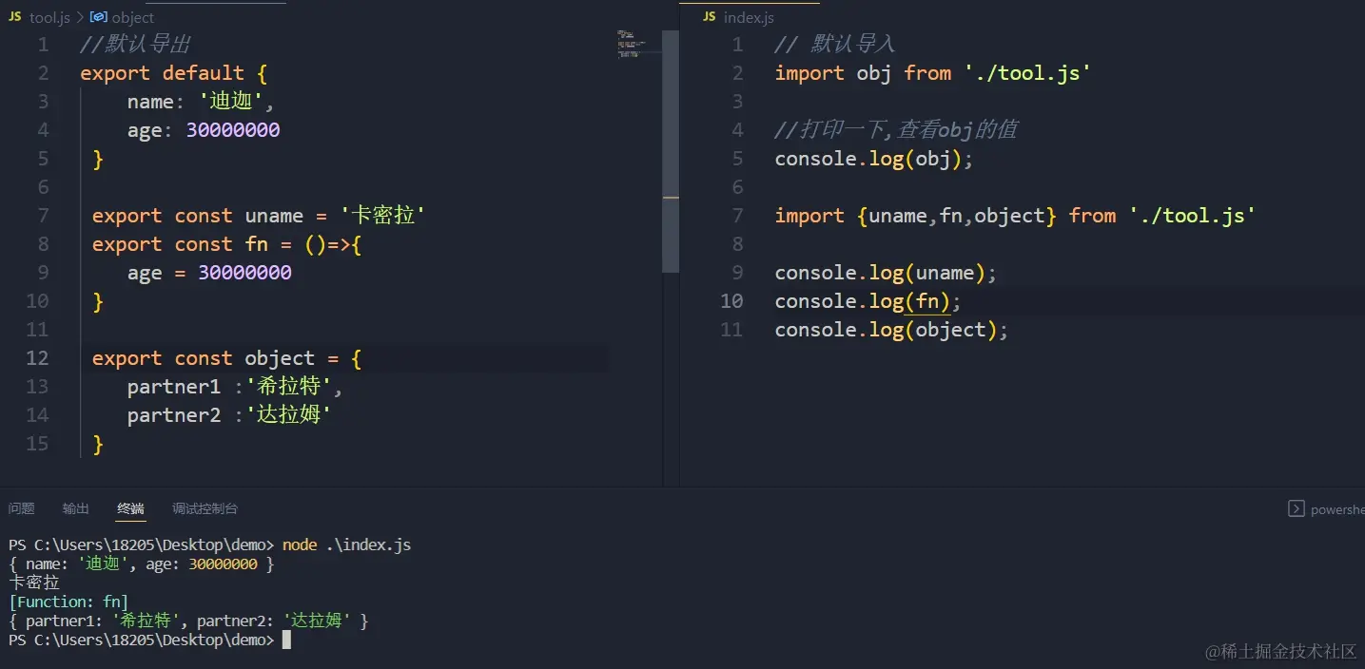Click the //打印一下,查看obj的值 comment
This screenshot has width=1365, height=669.
897,130
